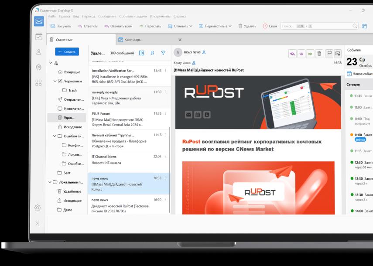Click the Получить toolbar button

(61, 26)
